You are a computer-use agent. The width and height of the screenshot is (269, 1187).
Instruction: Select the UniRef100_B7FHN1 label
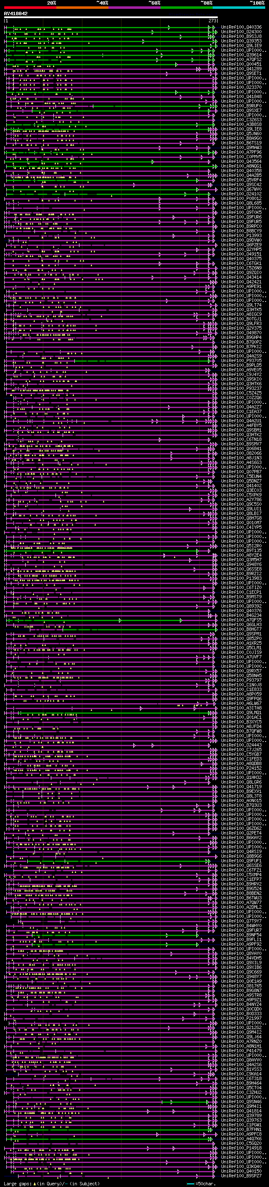pos(241,1129)
